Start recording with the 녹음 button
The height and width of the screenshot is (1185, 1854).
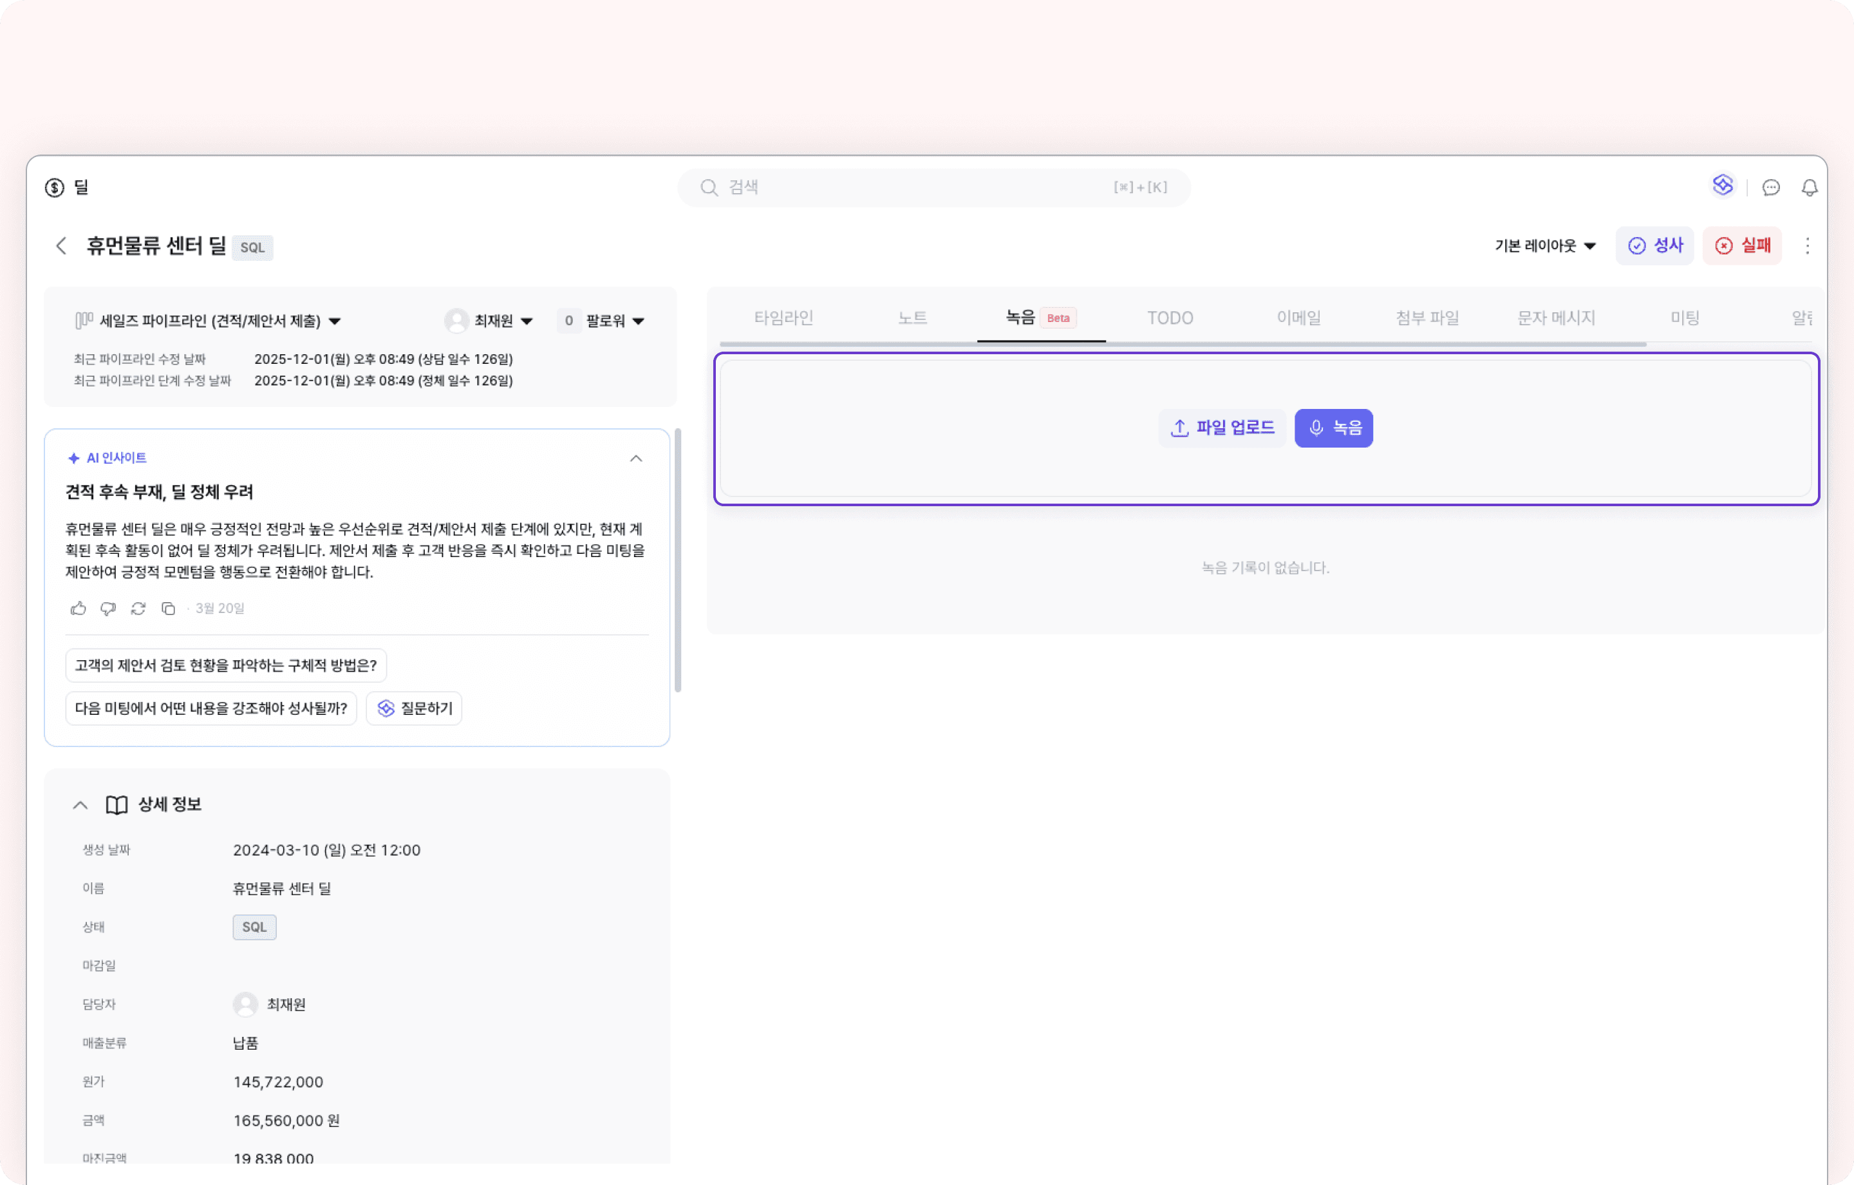1333,428
